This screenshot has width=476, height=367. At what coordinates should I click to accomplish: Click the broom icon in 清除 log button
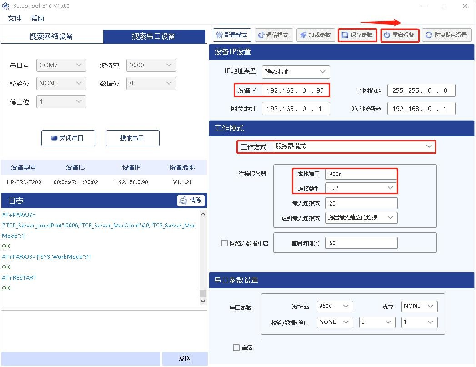(x=183, y=201)
